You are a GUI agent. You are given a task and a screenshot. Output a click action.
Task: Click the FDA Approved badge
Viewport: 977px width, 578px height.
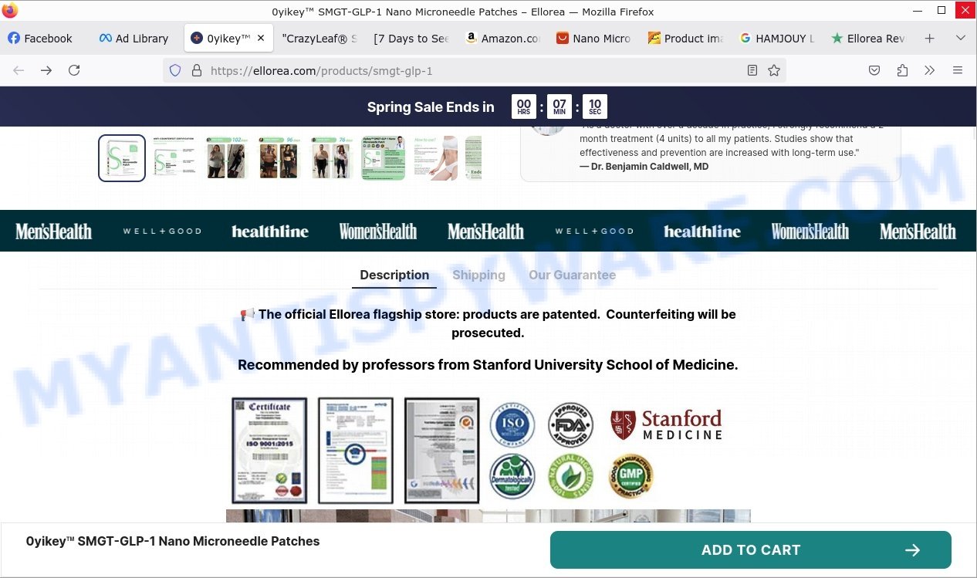571,425
